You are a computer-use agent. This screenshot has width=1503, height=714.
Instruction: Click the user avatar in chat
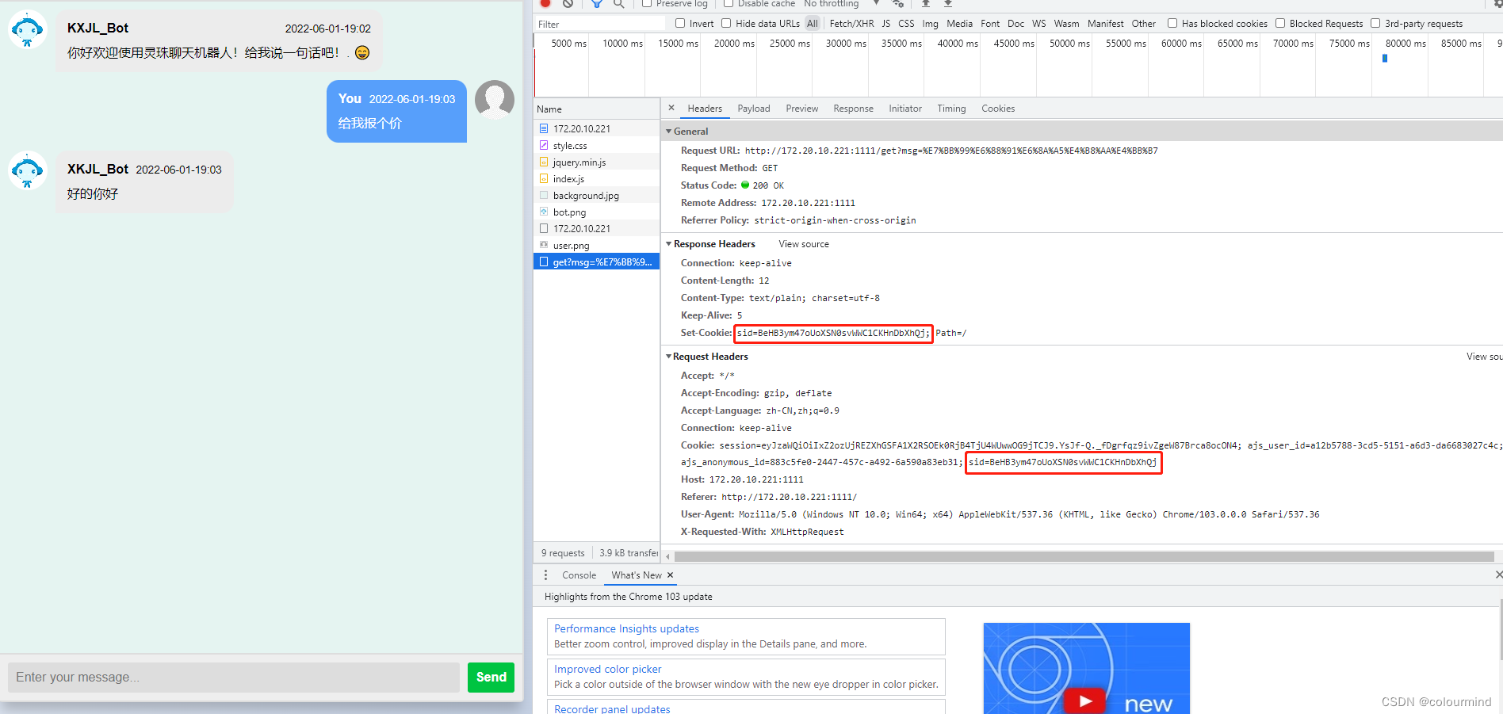[x=495, y=100]
